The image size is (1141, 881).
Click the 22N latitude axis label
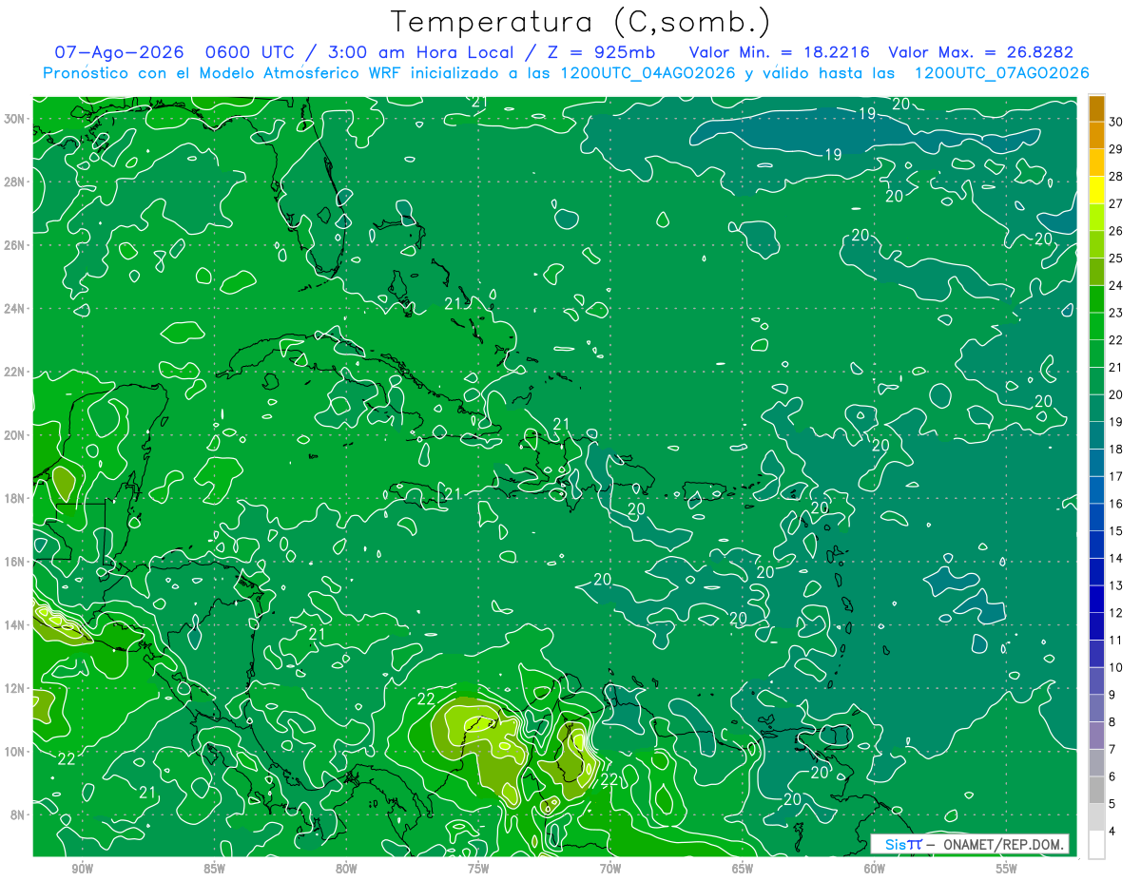coord(16,372)
